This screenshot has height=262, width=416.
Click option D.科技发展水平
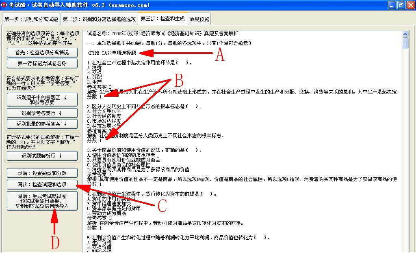pos(104,126)
